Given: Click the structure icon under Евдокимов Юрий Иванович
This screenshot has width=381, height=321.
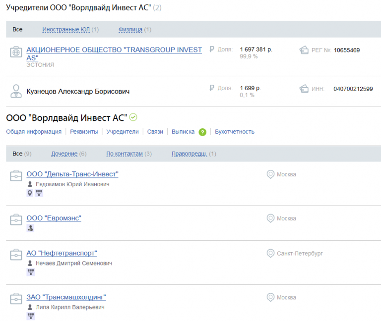Looking at the screenshot, I should [39, 193].
